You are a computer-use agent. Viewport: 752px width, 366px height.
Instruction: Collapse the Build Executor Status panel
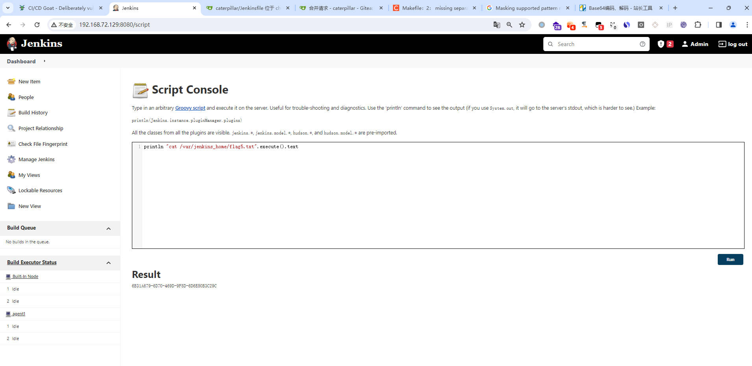point(109,263)
